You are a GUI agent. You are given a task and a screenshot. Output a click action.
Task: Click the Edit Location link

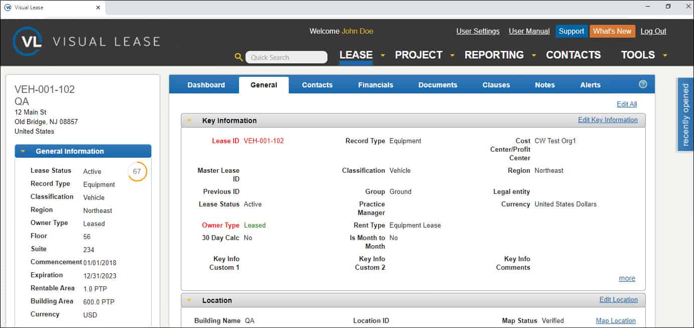[619, 299]
